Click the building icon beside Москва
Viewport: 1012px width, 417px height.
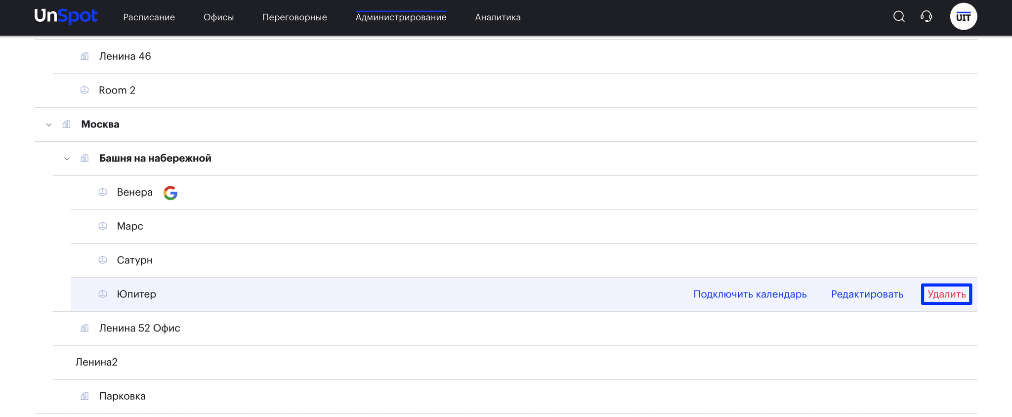67,125
